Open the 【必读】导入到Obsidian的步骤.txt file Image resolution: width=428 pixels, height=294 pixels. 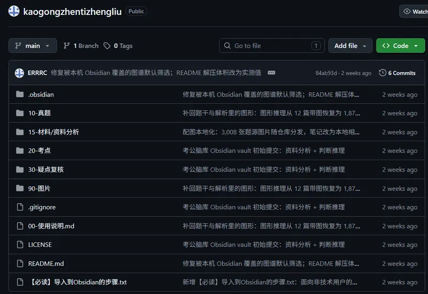(78, 282)
